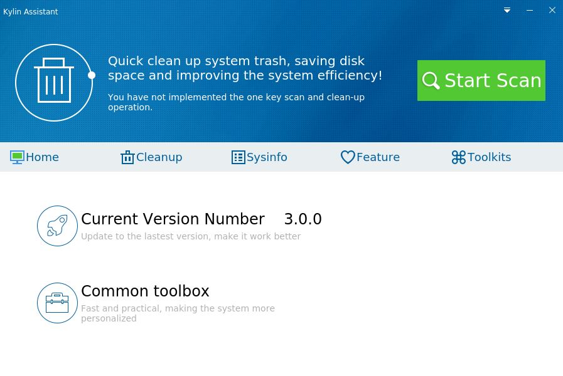Click the white dot on the trash circle
563x376 pixels.
92,75
